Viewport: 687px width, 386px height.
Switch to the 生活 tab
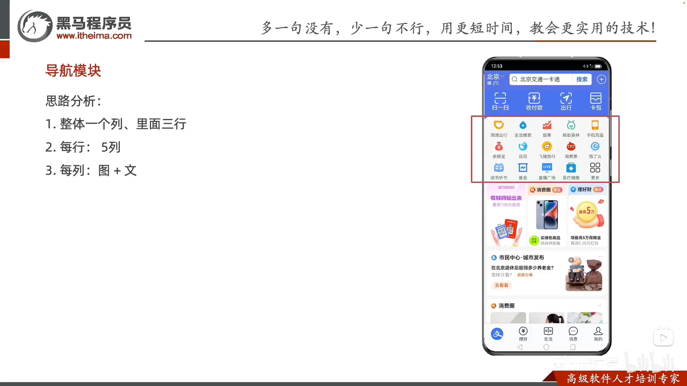[548, 334]
